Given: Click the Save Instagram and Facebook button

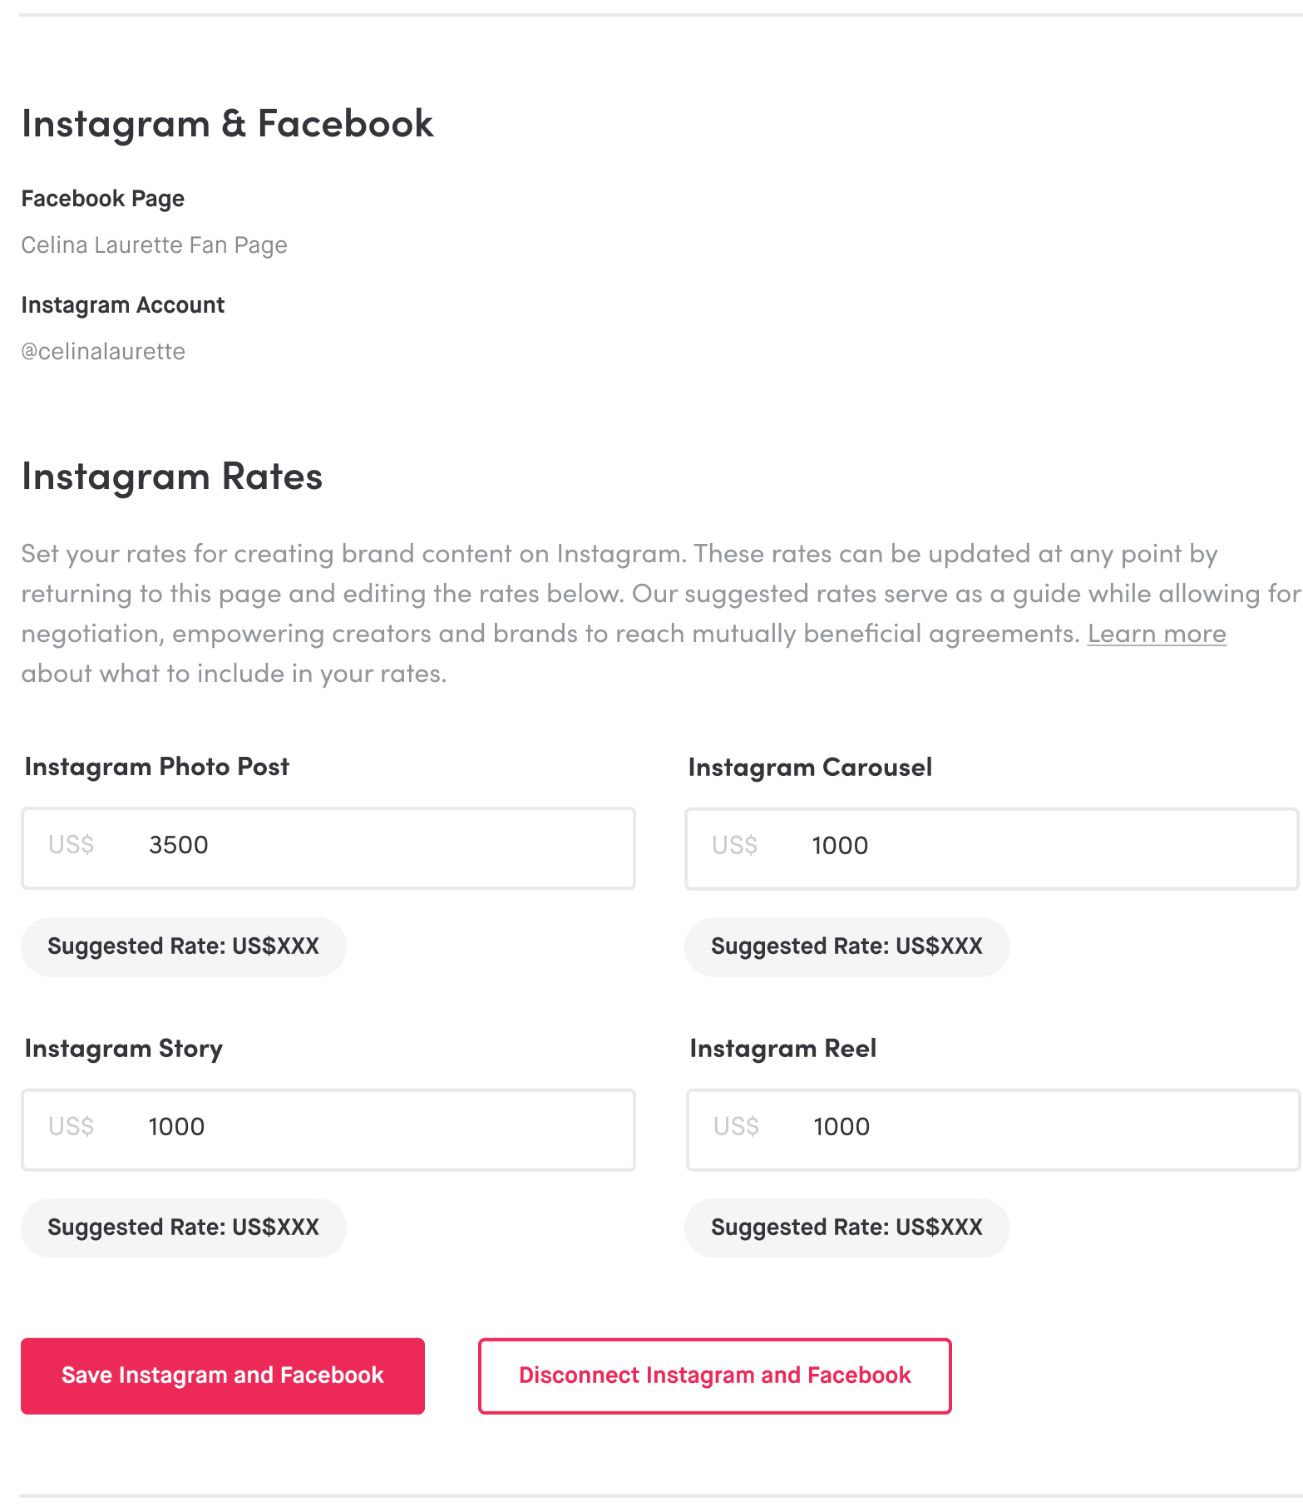Looking at the screenshot, I should coord(222,1376).
